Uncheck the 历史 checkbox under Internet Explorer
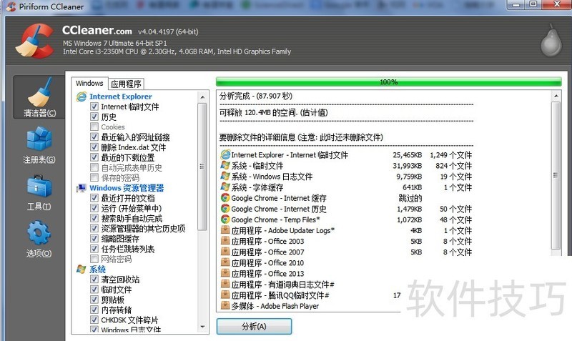Image resolution: width=572 pixels, height=341 pixels. click(x=94, y=117)
